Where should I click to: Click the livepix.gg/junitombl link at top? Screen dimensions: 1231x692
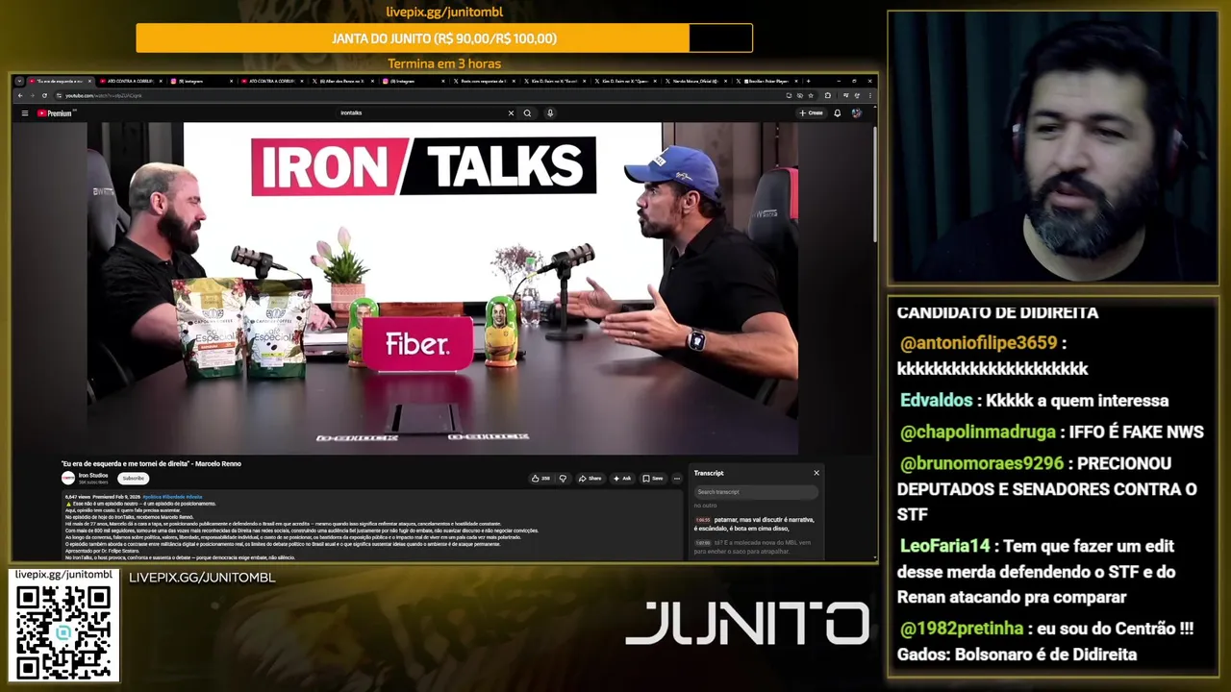click(x=444, y=12)
